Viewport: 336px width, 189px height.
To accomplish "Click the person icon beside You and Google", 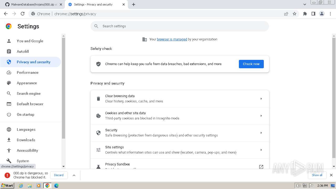I will (x=9, y=41).
